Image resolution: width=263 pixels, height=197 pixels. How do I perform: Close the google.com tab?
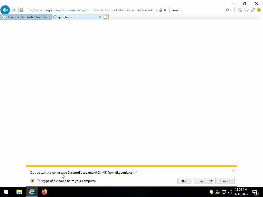[100, 17]
